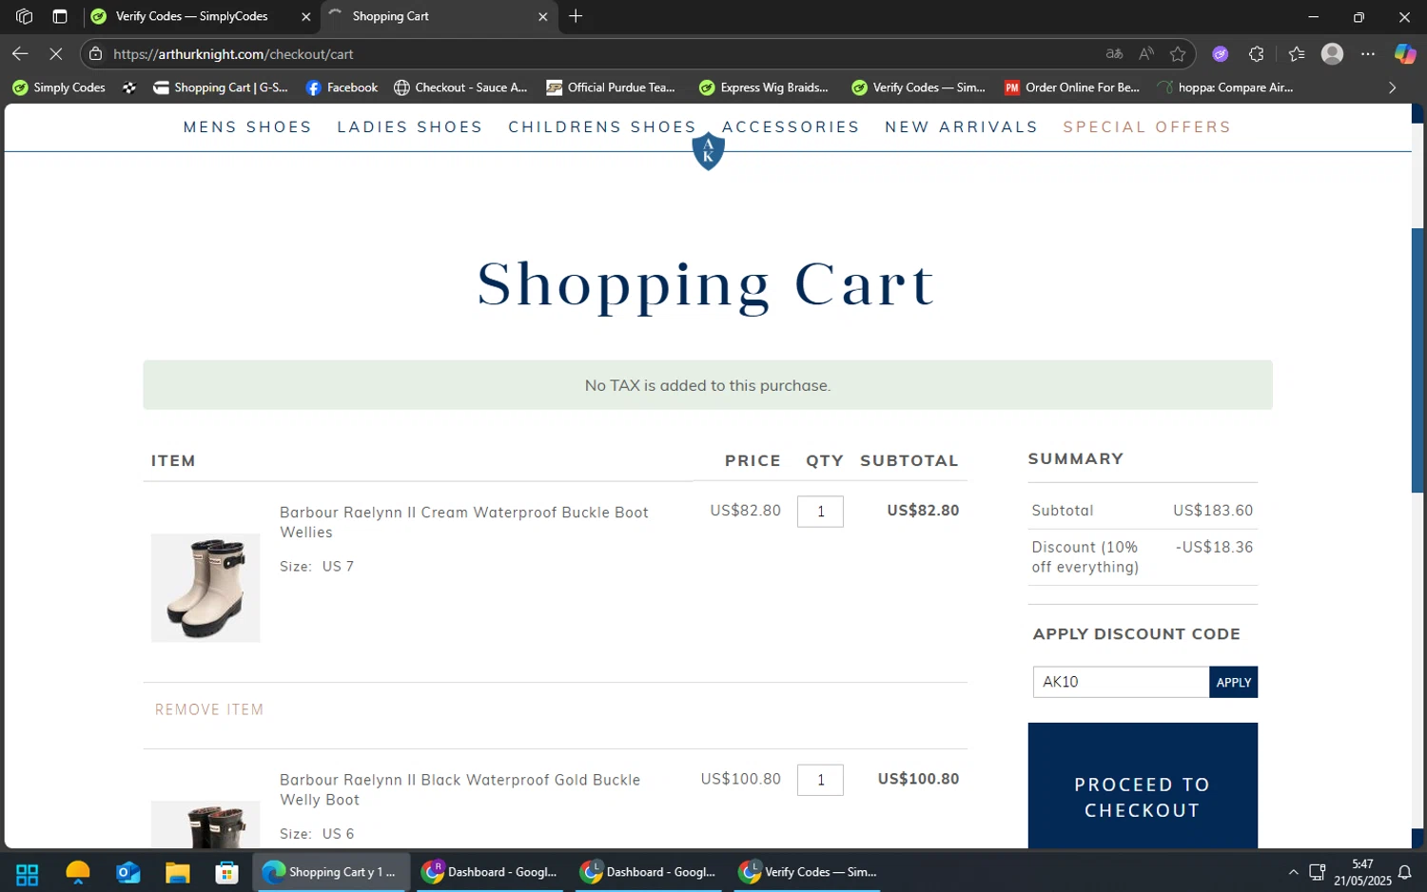View site information padlock icon

click(x=95, y=54)
